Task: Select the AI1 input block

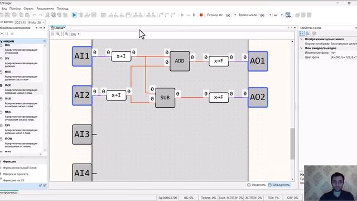Action: (x=82, y=56)
